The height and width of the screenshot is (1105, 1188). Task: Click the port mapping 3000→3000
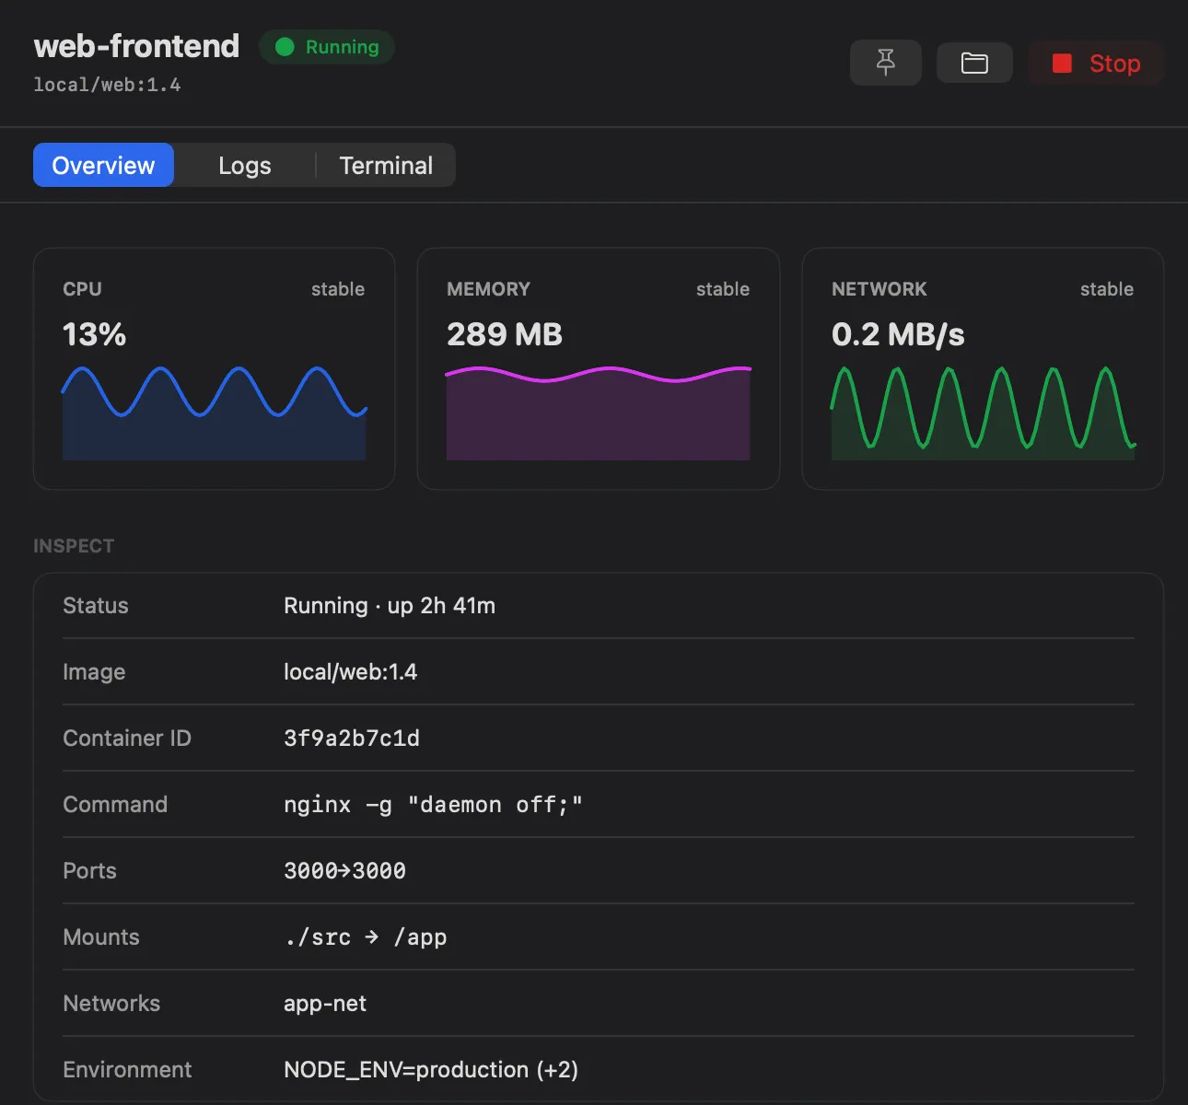pos(344,870)
